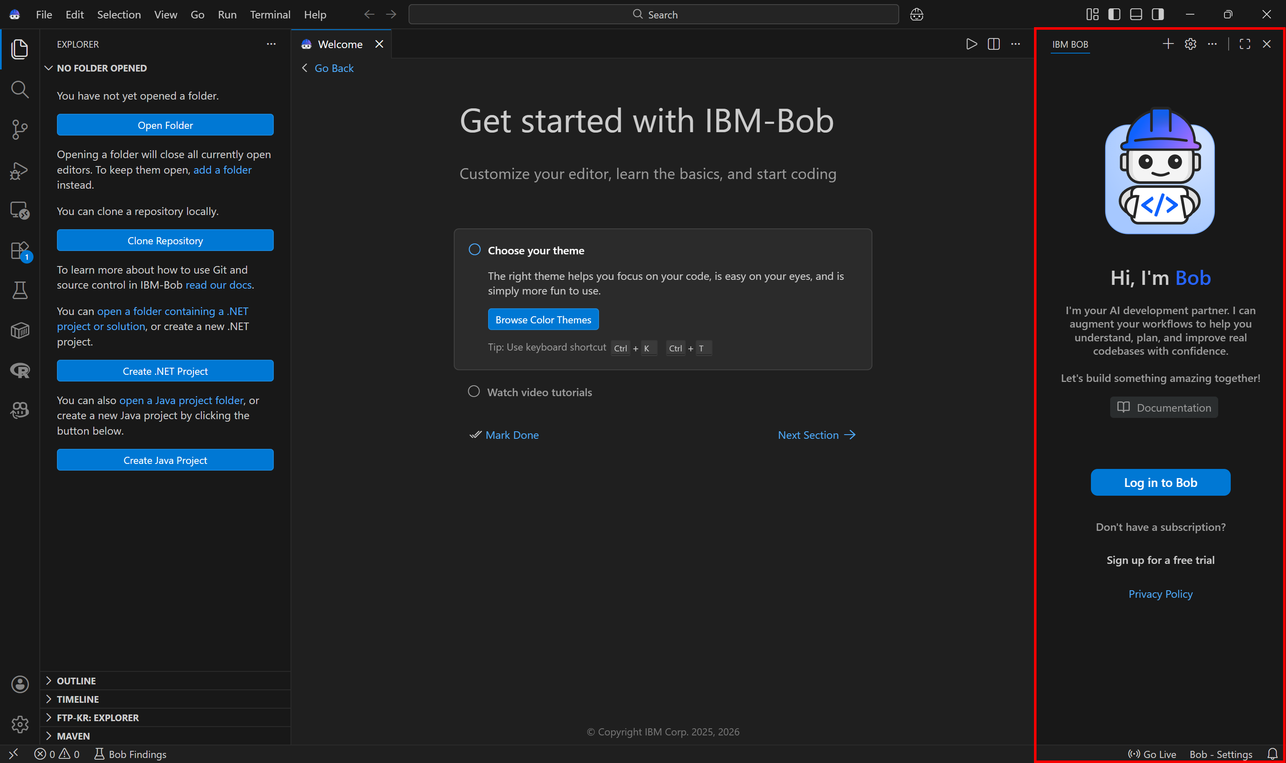Viewport: 1286px width, 763px height.
Task: Expand the MAVEN section
Action: pos(166,736)
